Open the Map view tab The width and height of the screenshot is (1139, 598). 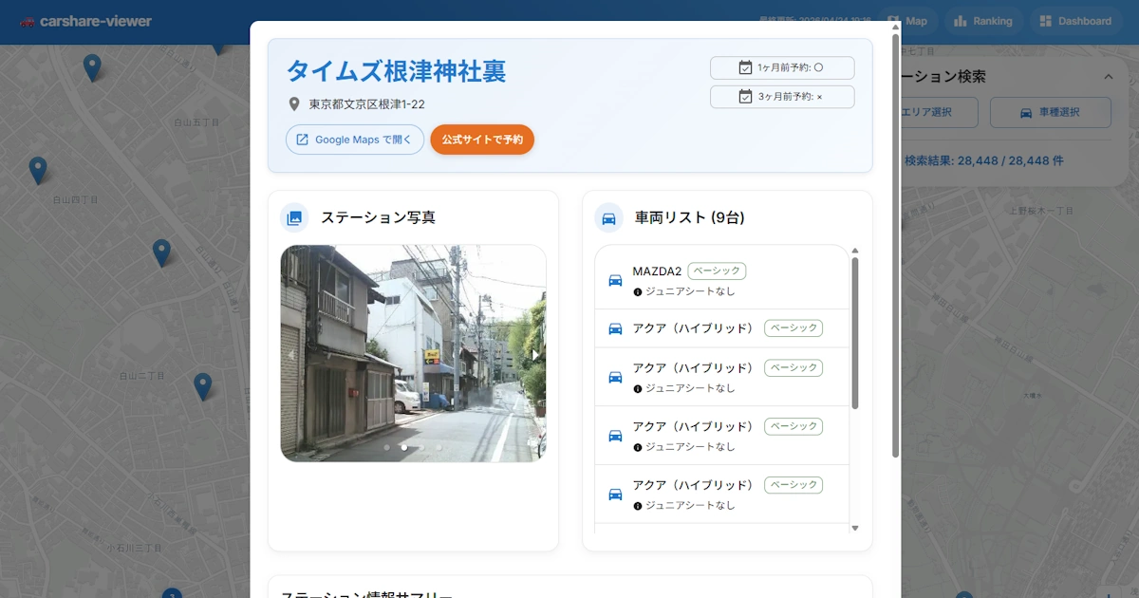(908, 21)
